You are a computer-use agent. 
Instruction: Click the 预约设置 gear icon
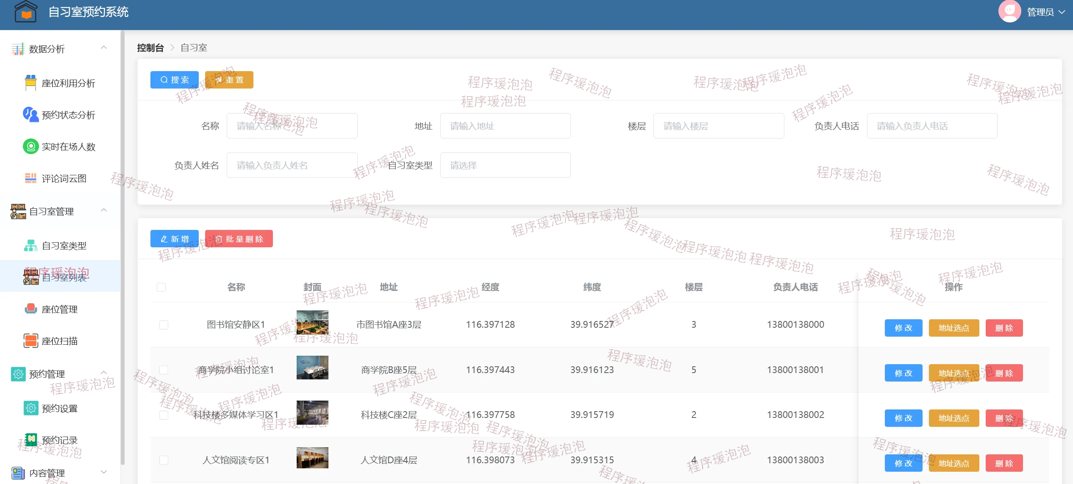31,408
